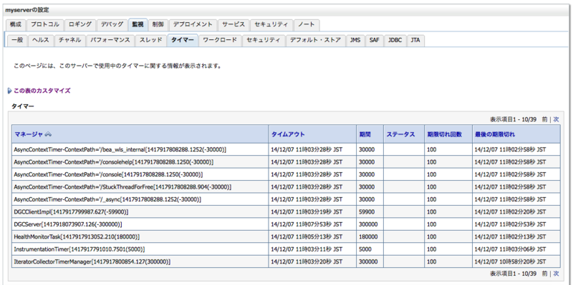Click period value 59900 in DGCClientImpl row

click(x=367, y=211)
